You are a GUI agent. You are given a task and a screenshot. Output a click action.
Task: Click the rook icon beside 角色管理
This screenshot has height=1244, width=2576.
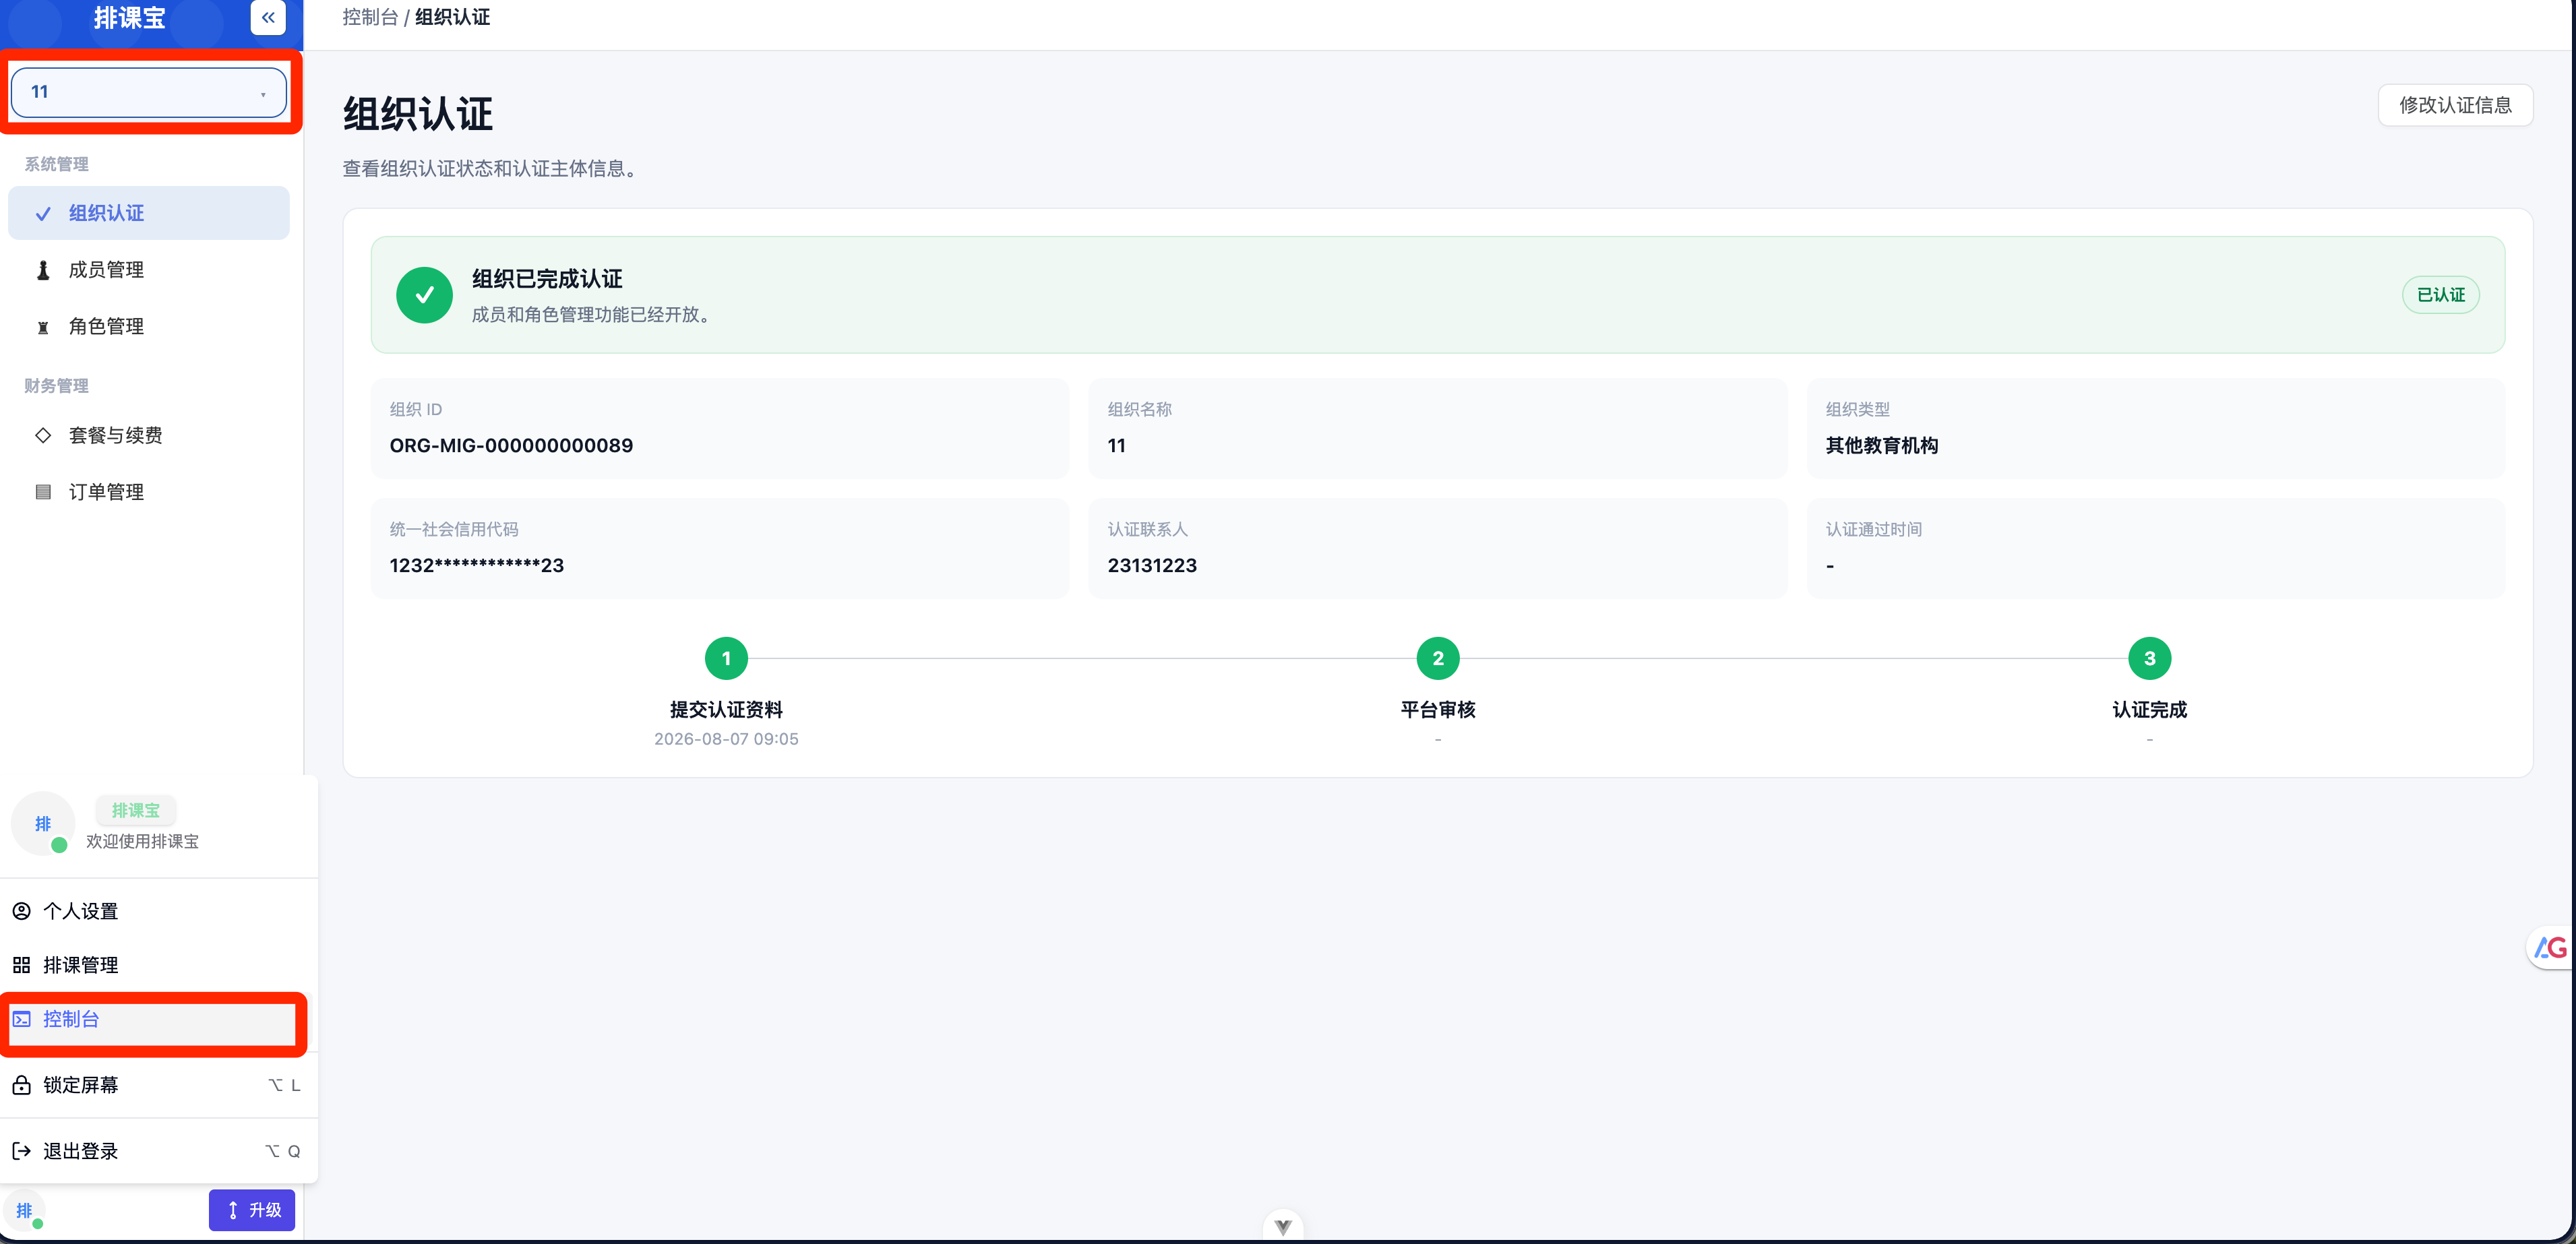43,327
